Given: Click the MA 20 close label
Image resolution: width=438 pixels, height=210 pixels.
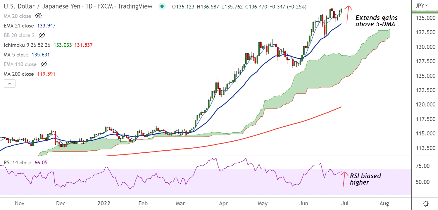Looking at the screenshot, I should tap(18, 16).
